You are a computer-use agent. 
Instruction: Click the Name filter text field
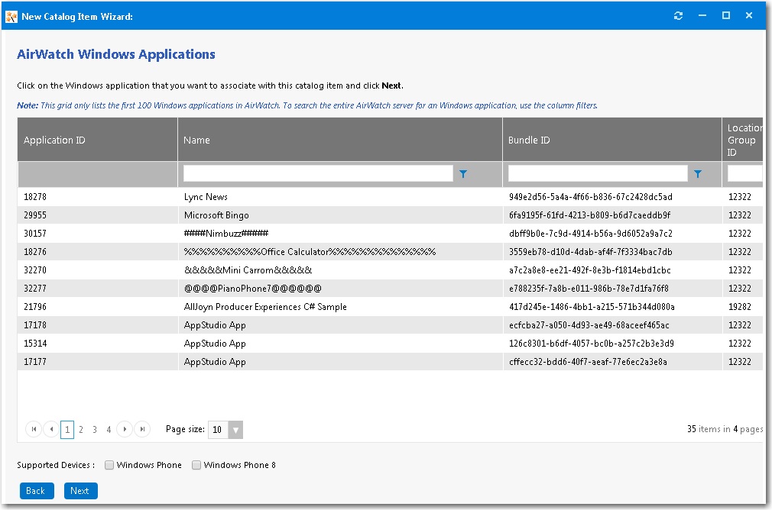pyautogui.click(x=318, y=174)
